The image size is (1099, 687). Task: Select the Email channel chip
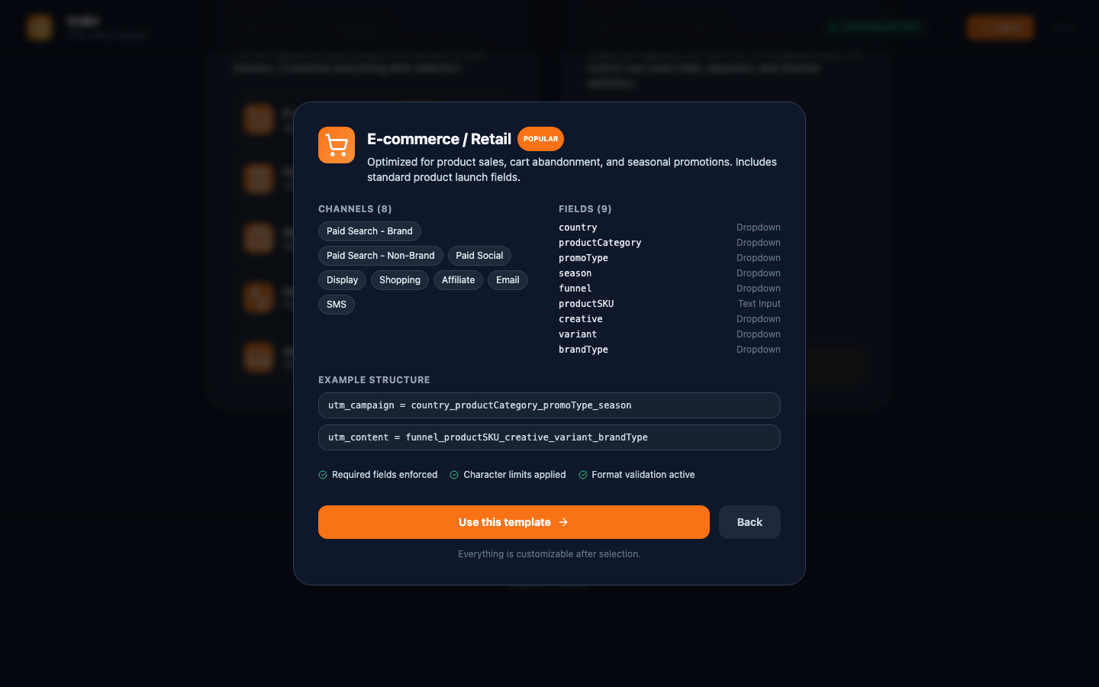click(x=508, y=280)
